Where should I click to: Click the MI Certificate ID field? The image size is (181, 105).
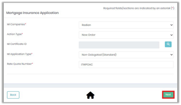pos(119,45)
